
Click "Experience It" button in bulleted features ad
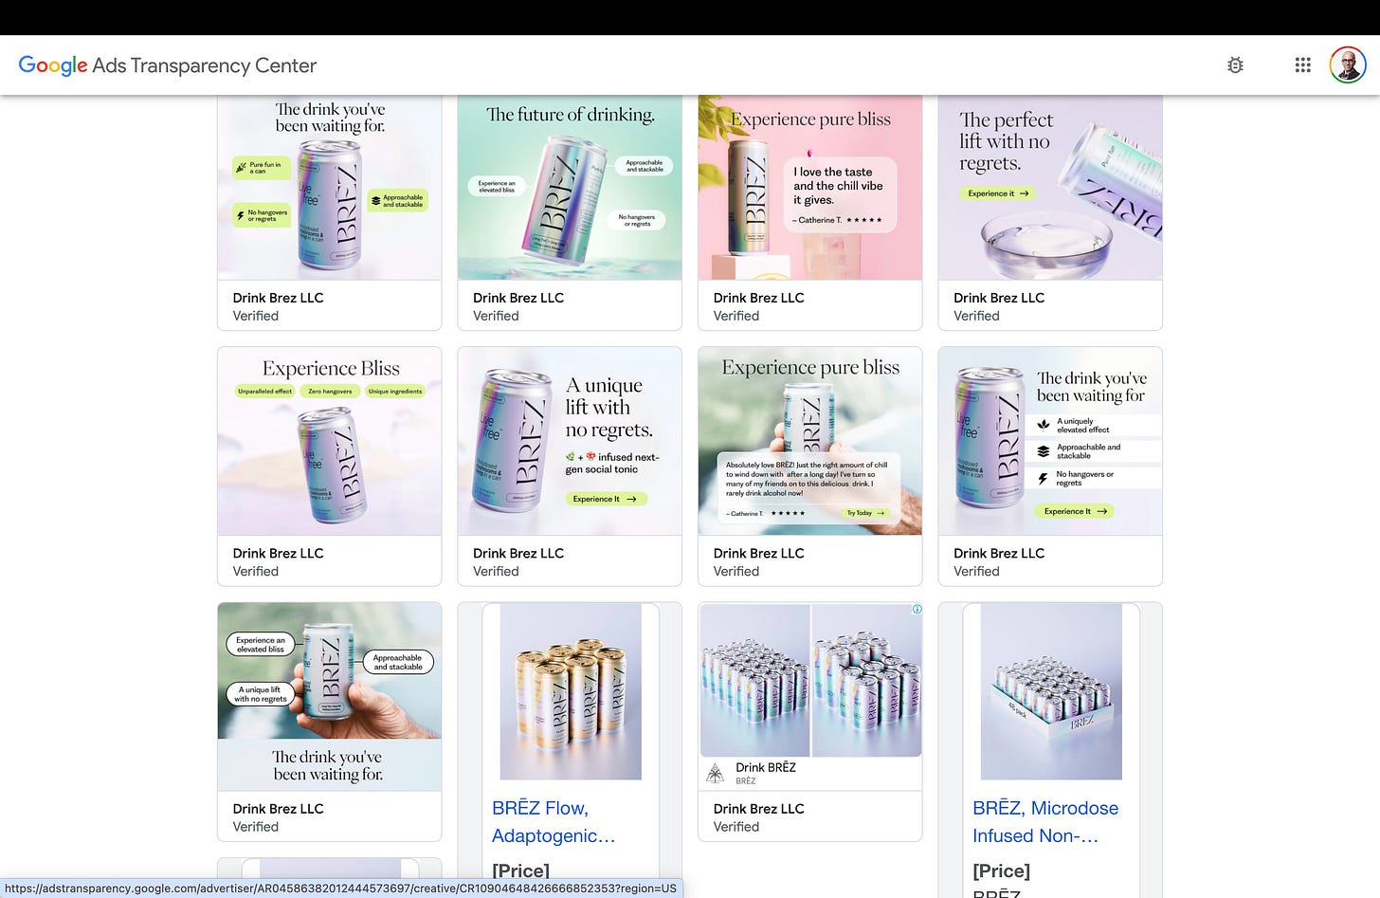[1074, 511]
